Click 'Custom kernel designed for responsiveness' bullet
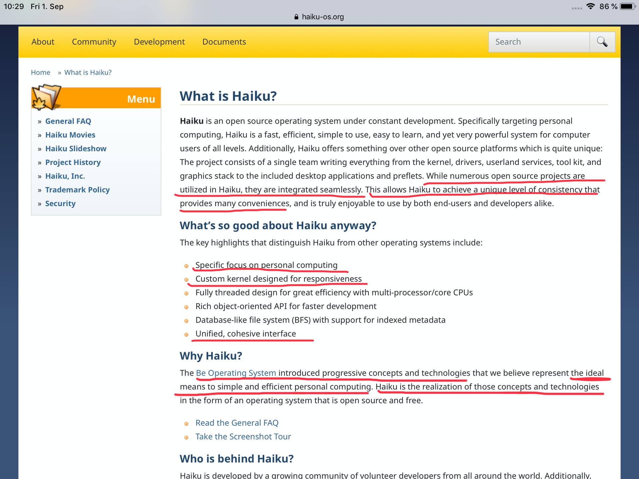 point(279,279)
